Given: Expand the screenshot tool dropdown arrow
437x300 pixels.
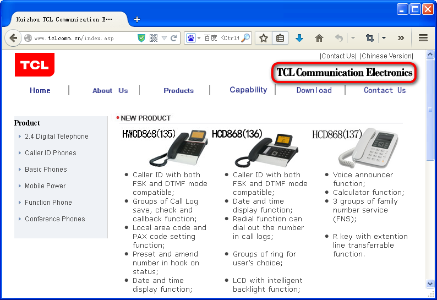Looking at the screenshot, I should tap(384, 37).
